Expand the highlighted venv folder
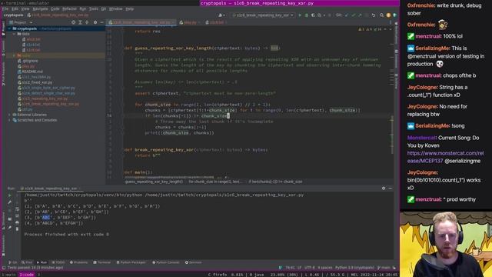The image size is (492, 277). tap(14, 55)
